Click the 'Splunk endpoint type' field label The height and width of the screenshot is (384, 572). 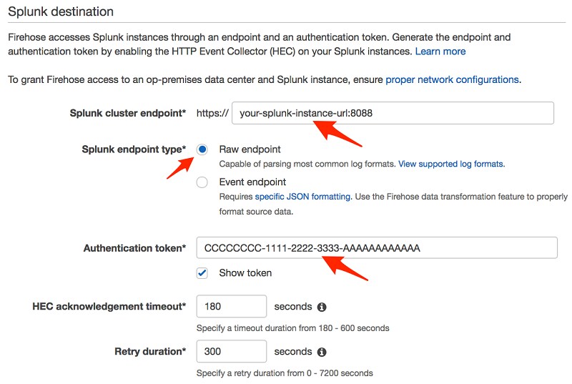pyautogui.click(x=134, y=149)
